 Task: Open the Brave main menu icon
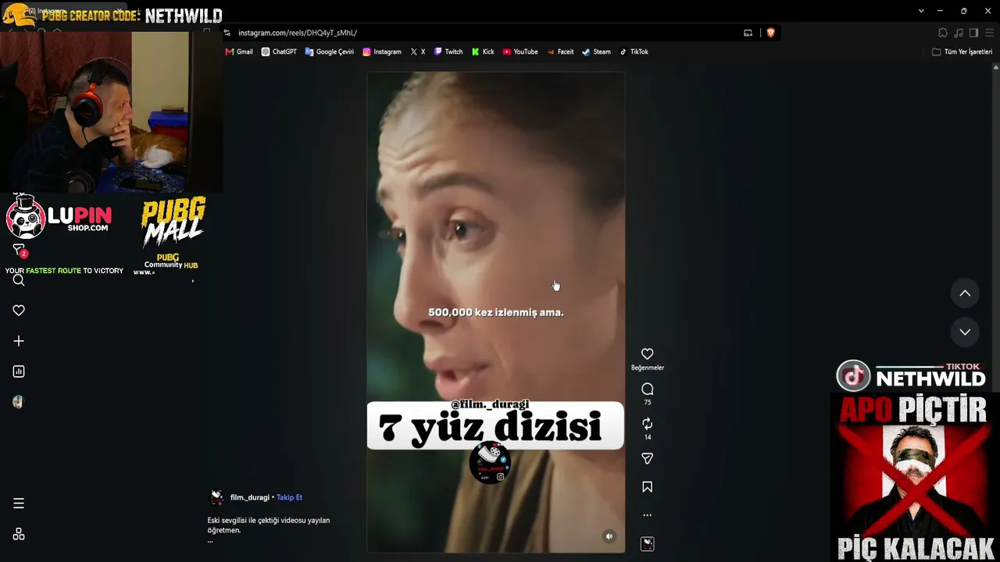point(989,33)
